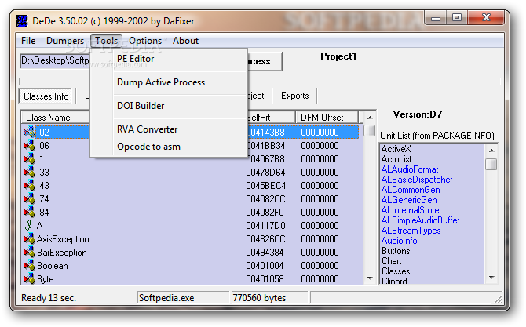The height and width of the screenshot is (327, 526).
Task: Open the File menu
Action: 28,41
